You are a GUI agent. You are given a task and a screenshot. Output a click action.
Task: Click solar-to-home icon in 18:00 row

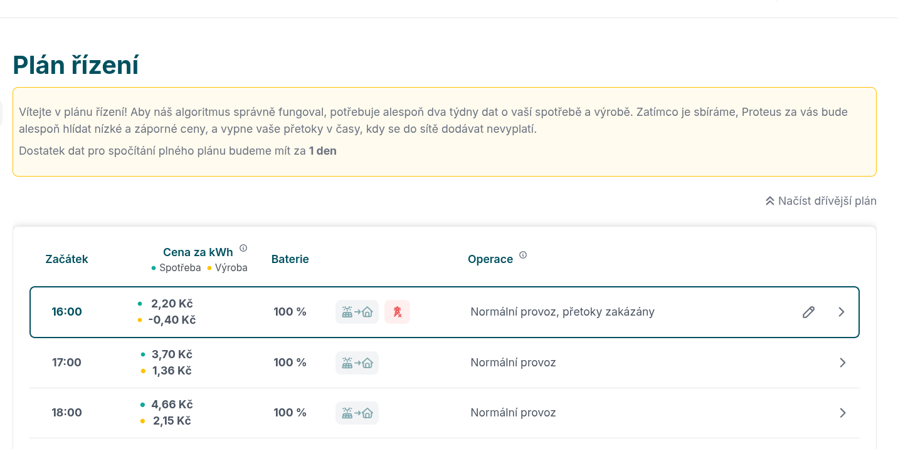357,413
